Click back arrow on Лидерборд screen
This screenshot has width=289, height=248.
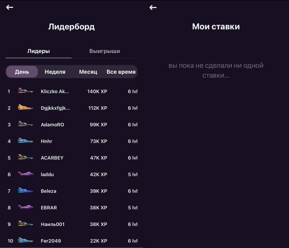[x=10, y=7]
